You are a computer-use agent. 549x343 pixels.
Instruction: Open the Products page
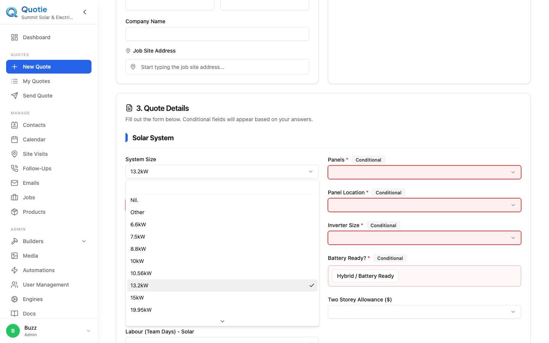(x=49, y=212)
